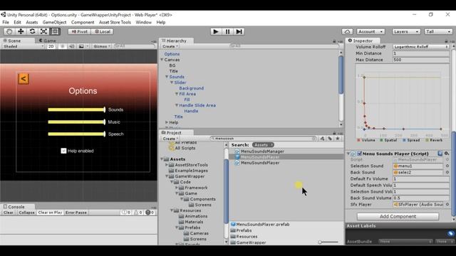Open the Tall layout dropdown
Image resolution: width=456 pixels, height=256 pixels.
[438, 31]
